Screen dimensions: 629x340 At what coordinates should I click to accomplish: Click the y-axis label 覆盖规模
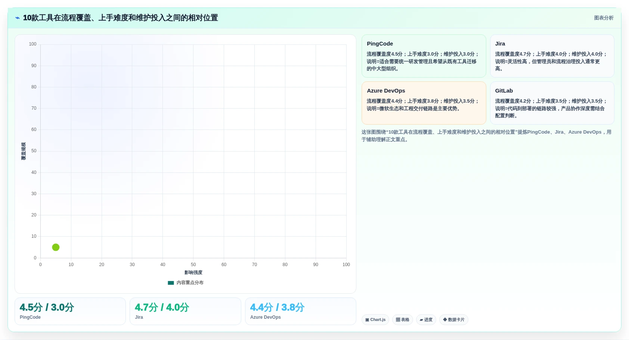tap(24, 151)
